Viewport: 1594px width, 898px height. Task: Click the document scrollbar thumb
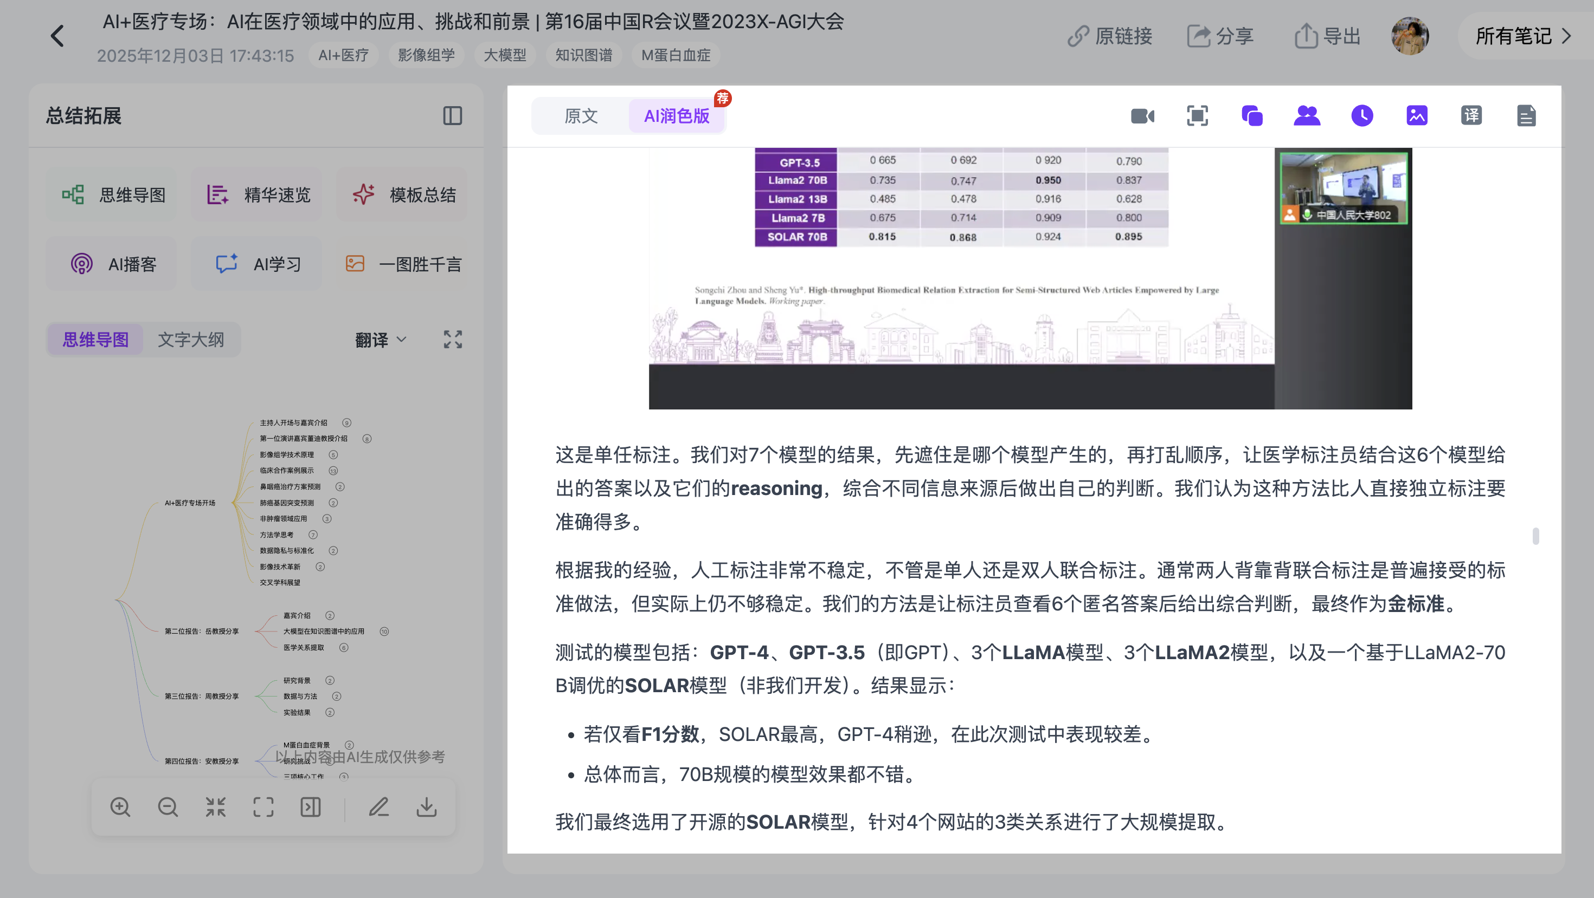coord(1536,536)
